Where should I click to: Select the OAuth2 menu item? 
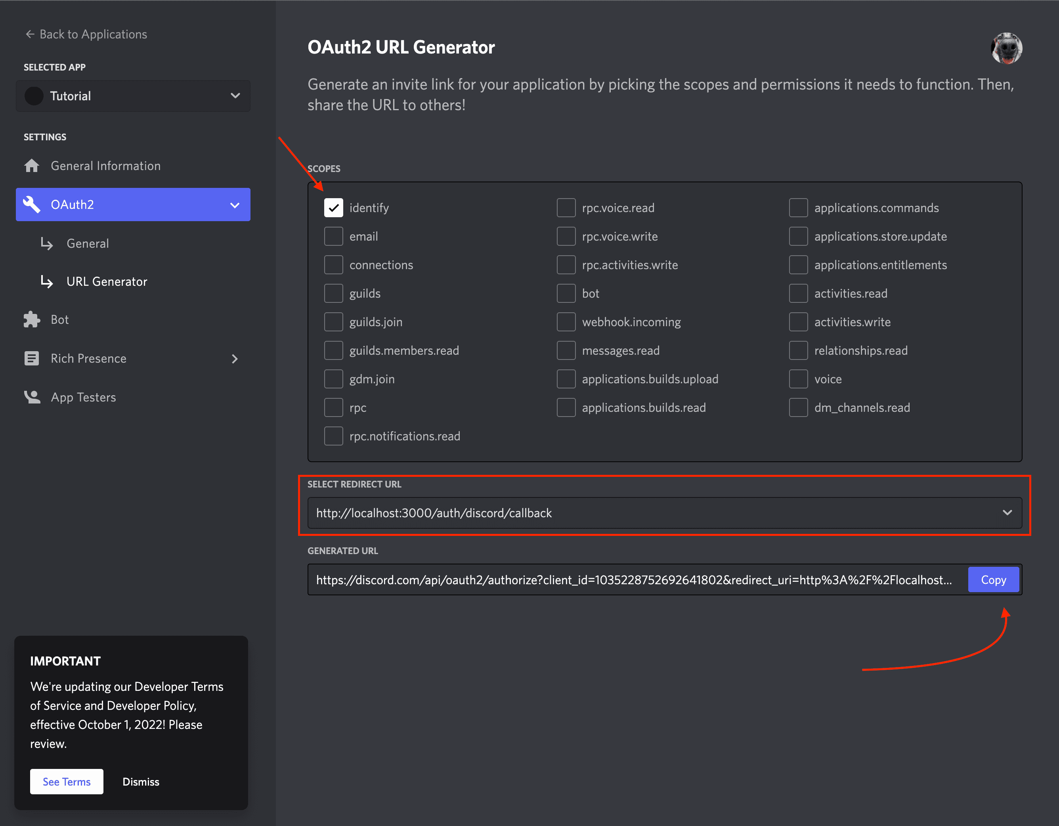pyautogui.click(x=133, y=204)
